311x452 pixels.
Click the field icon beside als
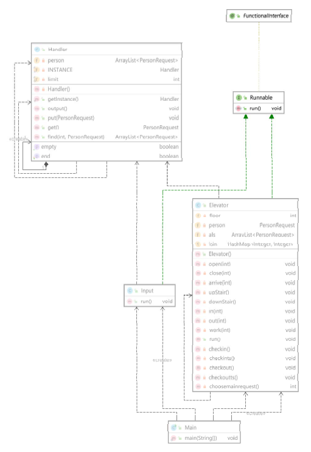[198, 235]
